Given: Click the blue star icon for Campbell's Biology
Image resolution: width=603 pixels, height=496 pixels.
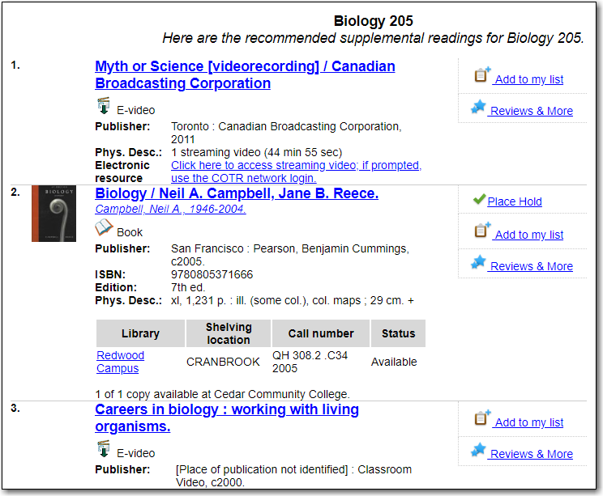Looking at the screenshot, I should tap(478, 263).
